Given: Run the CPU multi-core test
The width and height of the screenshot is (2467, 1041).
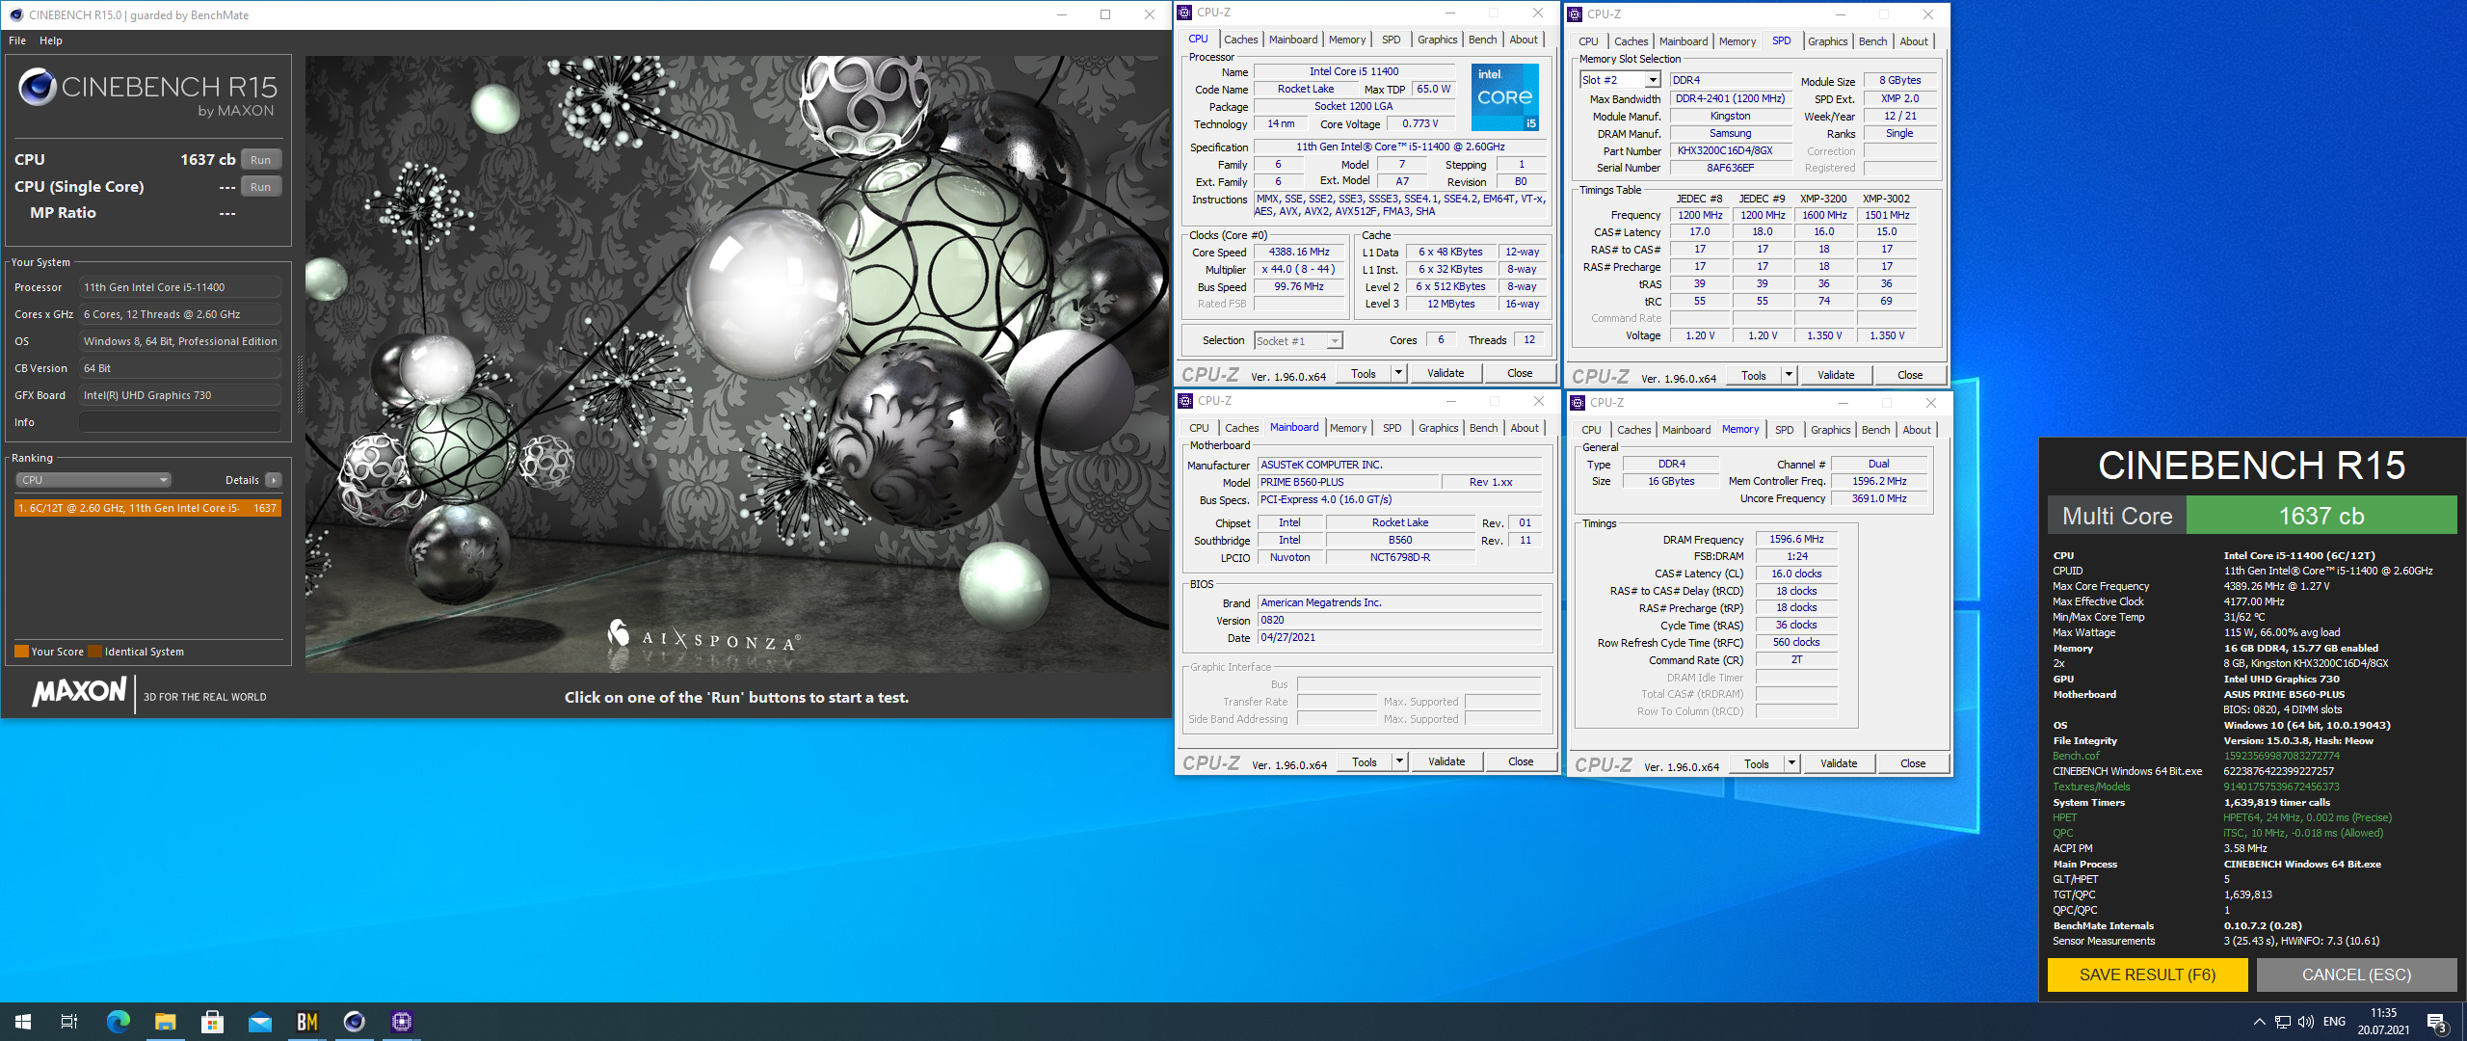Looking at the screenshot, I should tap(260, 160).
